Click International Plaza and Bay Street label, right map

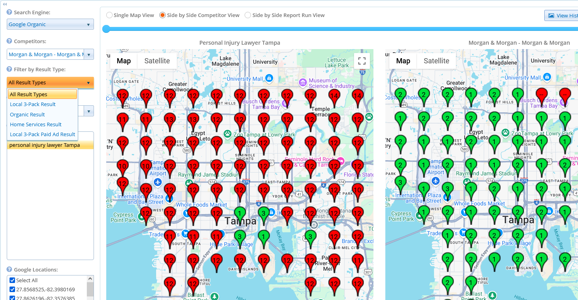coord(418,198)
